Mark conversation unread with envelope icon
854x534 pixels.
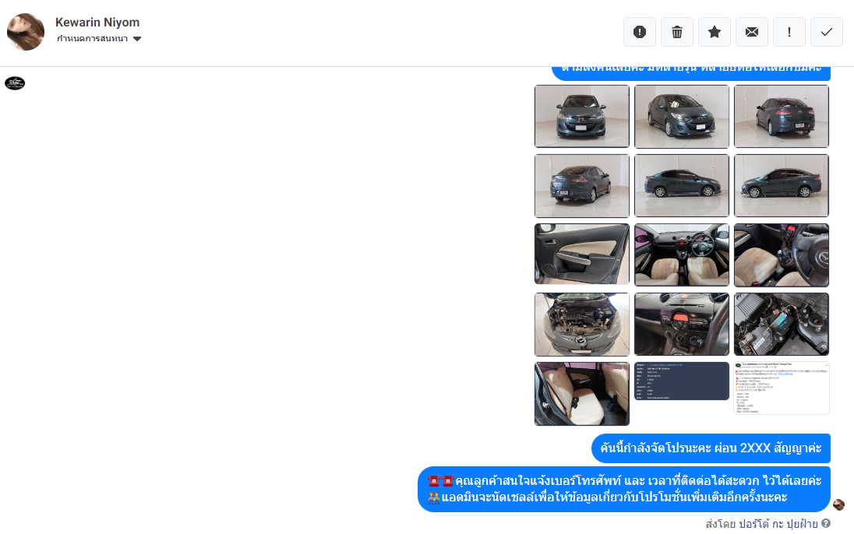tap(752, 32)
